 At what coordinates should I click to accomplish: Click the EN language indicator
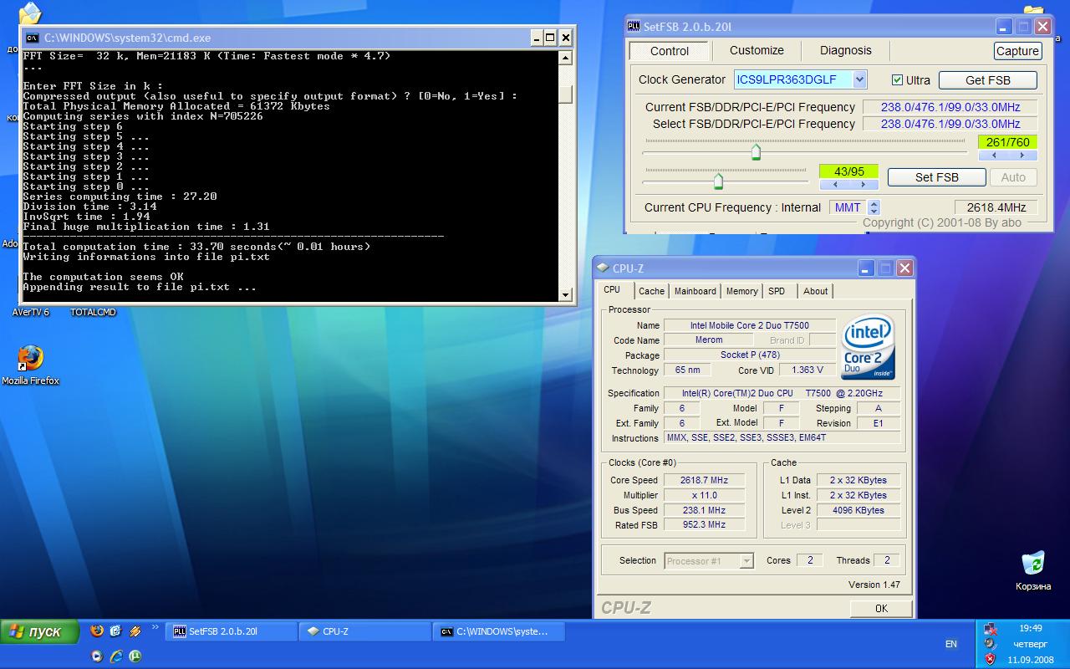click(951, 644)
